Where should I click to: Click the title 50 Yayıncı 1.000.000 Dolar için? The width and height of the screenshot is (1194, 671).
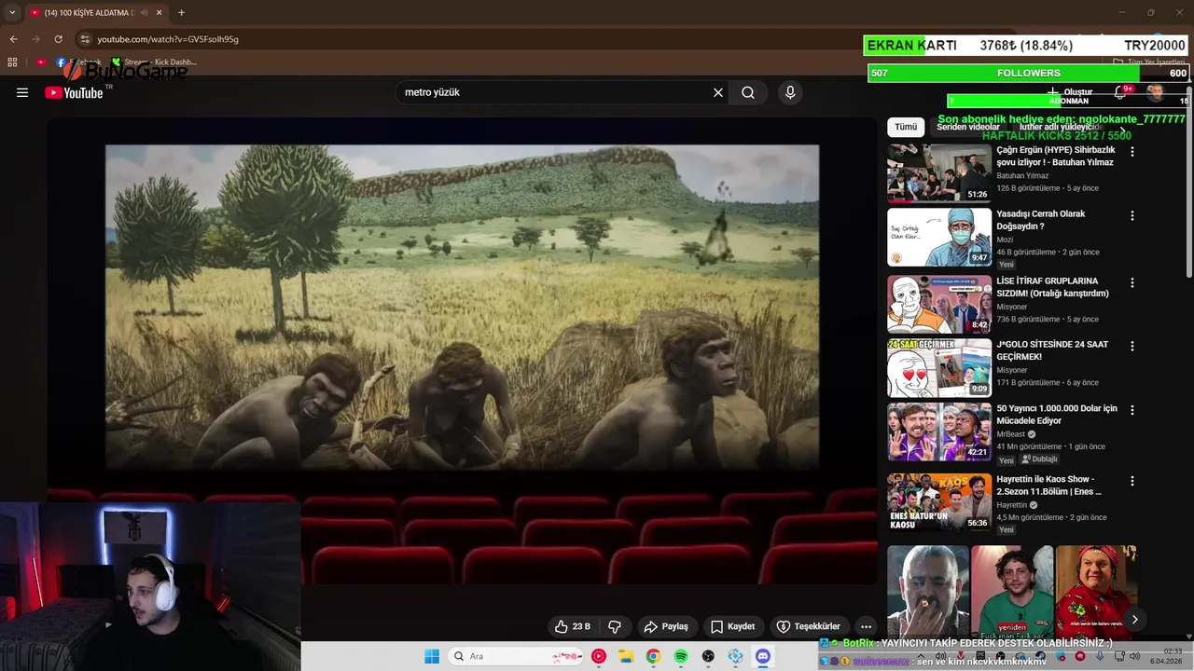1057,415
